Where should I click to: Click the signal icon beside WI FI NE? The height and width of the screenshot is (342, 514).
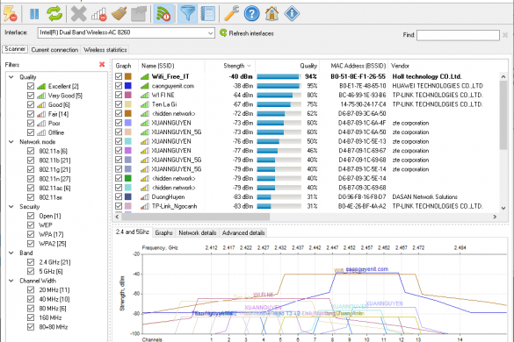(145, 96)
